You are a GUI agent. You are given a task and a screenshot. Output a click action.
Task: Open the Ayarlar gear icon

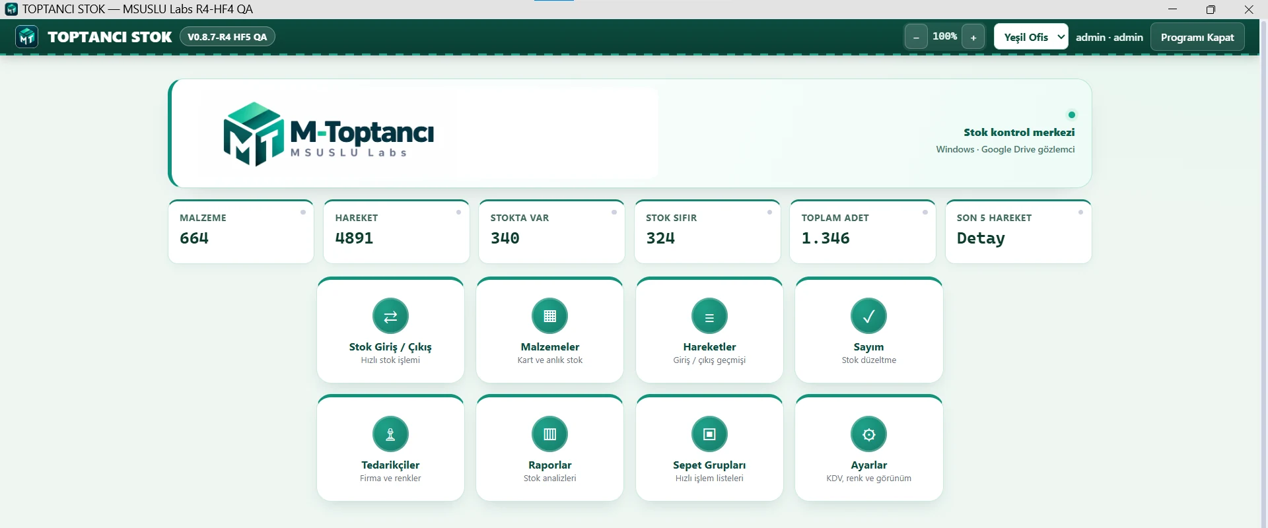(868, 434)
